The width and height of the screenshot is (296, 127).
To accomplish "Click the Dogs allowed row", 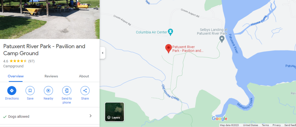I will [x=50, y=116].
